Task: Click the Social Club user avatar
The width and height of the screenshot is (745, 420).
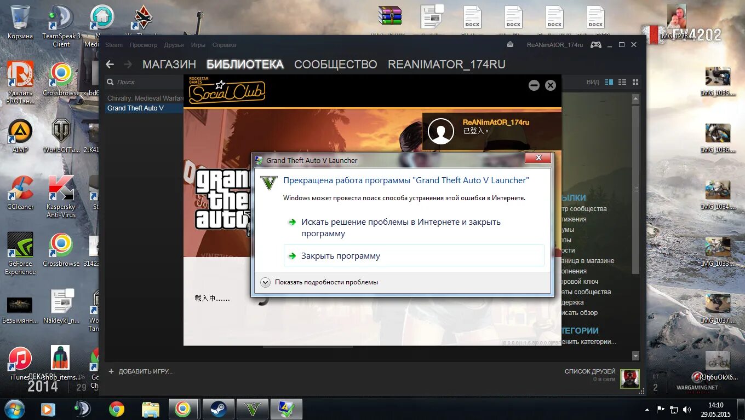Action: 440,131
